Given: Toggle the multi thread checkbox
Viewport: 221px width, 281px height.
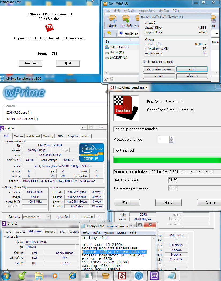Looking at the screenshot, I should (x=144, y=62).
